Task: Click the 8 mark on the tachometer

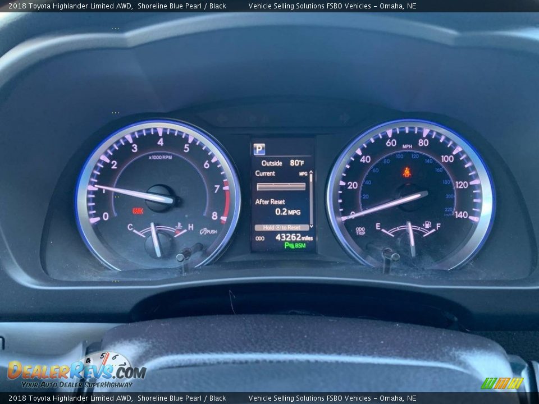Action: tap(214, 215)
